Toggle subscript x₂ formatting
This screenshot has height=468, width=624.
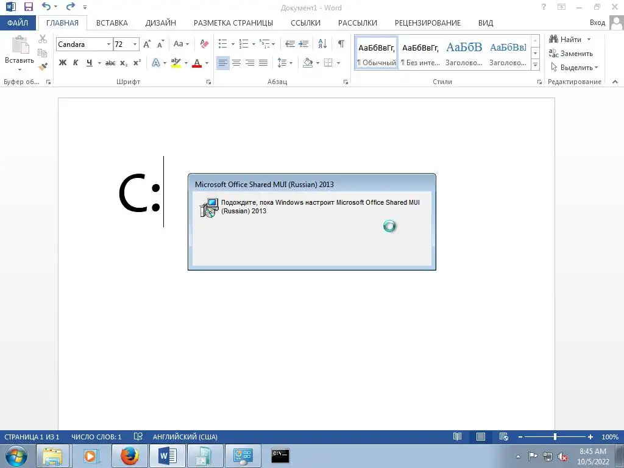pyautogui.click(x=124, y=63)
